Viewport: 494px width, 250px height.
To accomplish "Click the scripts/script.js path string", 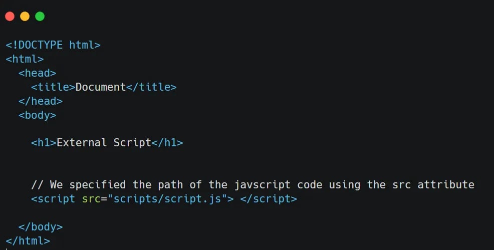I will 167,199.
